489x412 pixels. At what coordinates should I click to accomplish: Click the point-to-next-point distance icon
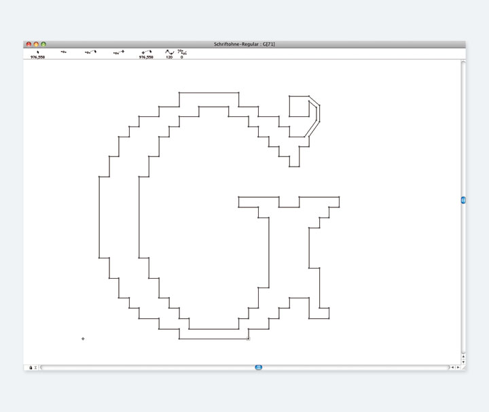90,52
